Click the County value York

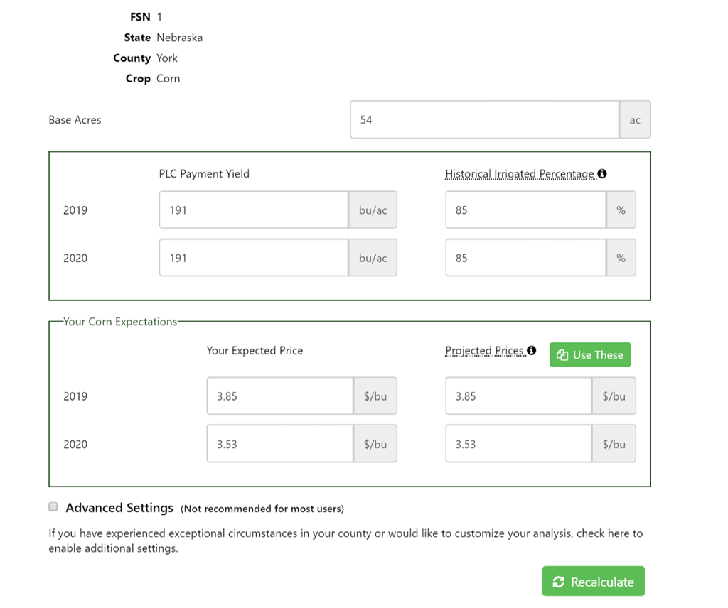pyautogui.click(x=167, y=58)
